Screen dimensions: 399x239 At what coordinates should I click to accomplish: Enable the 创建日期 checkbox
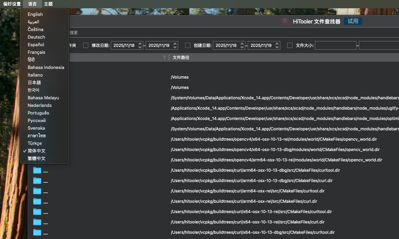pos(188,45)
